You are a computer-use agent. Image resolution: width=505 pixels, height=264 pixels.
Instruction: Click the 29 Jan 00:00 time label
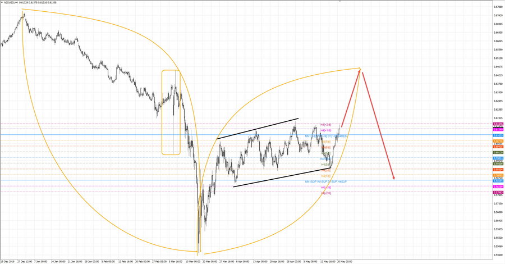click(92, 262)
